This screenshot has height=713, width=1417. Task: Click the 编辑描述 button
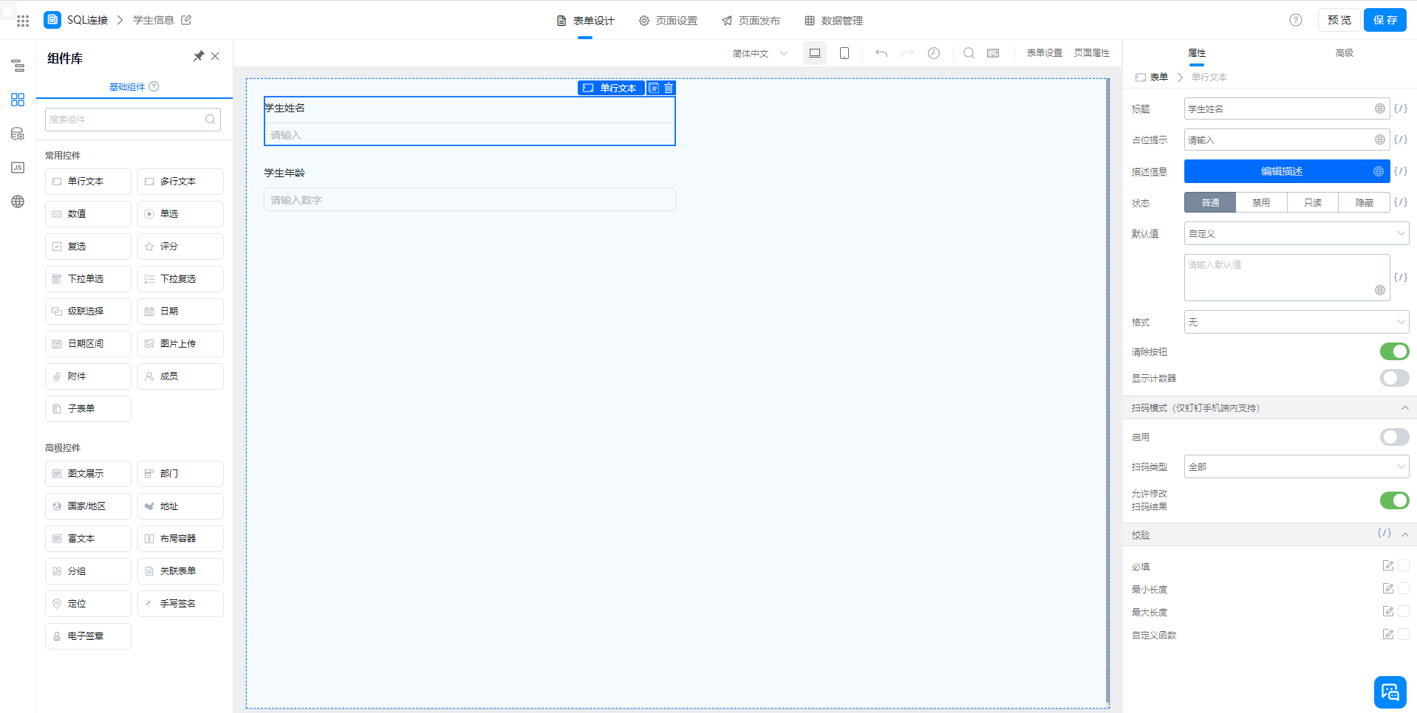tap(1287, 171)
